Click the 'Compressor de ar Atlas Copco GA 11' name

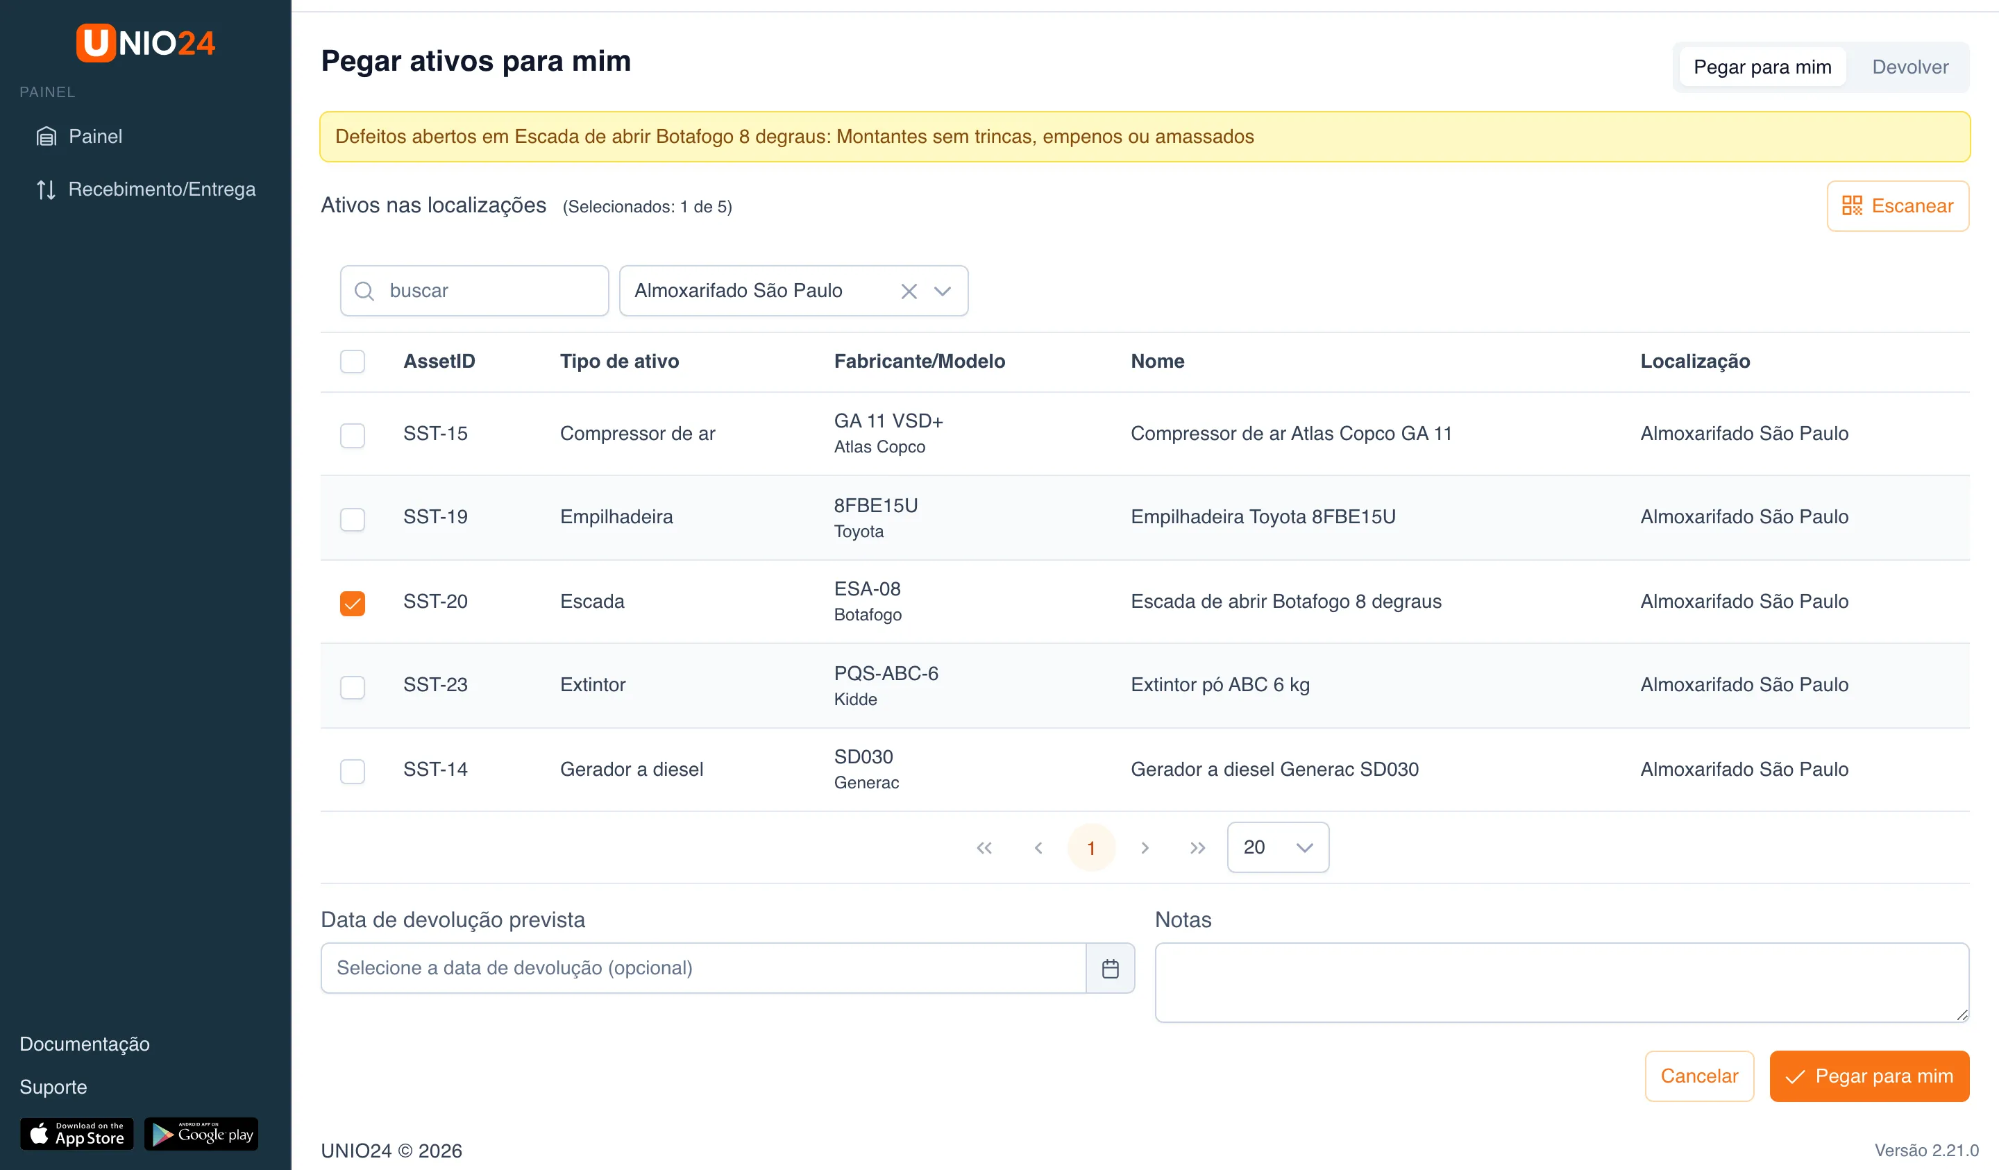pyautogui.click(x=1290, y=434)
